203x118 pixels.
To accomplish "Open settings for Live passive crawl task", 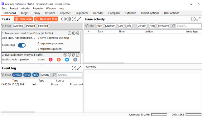I will click(x=74, y=33).
